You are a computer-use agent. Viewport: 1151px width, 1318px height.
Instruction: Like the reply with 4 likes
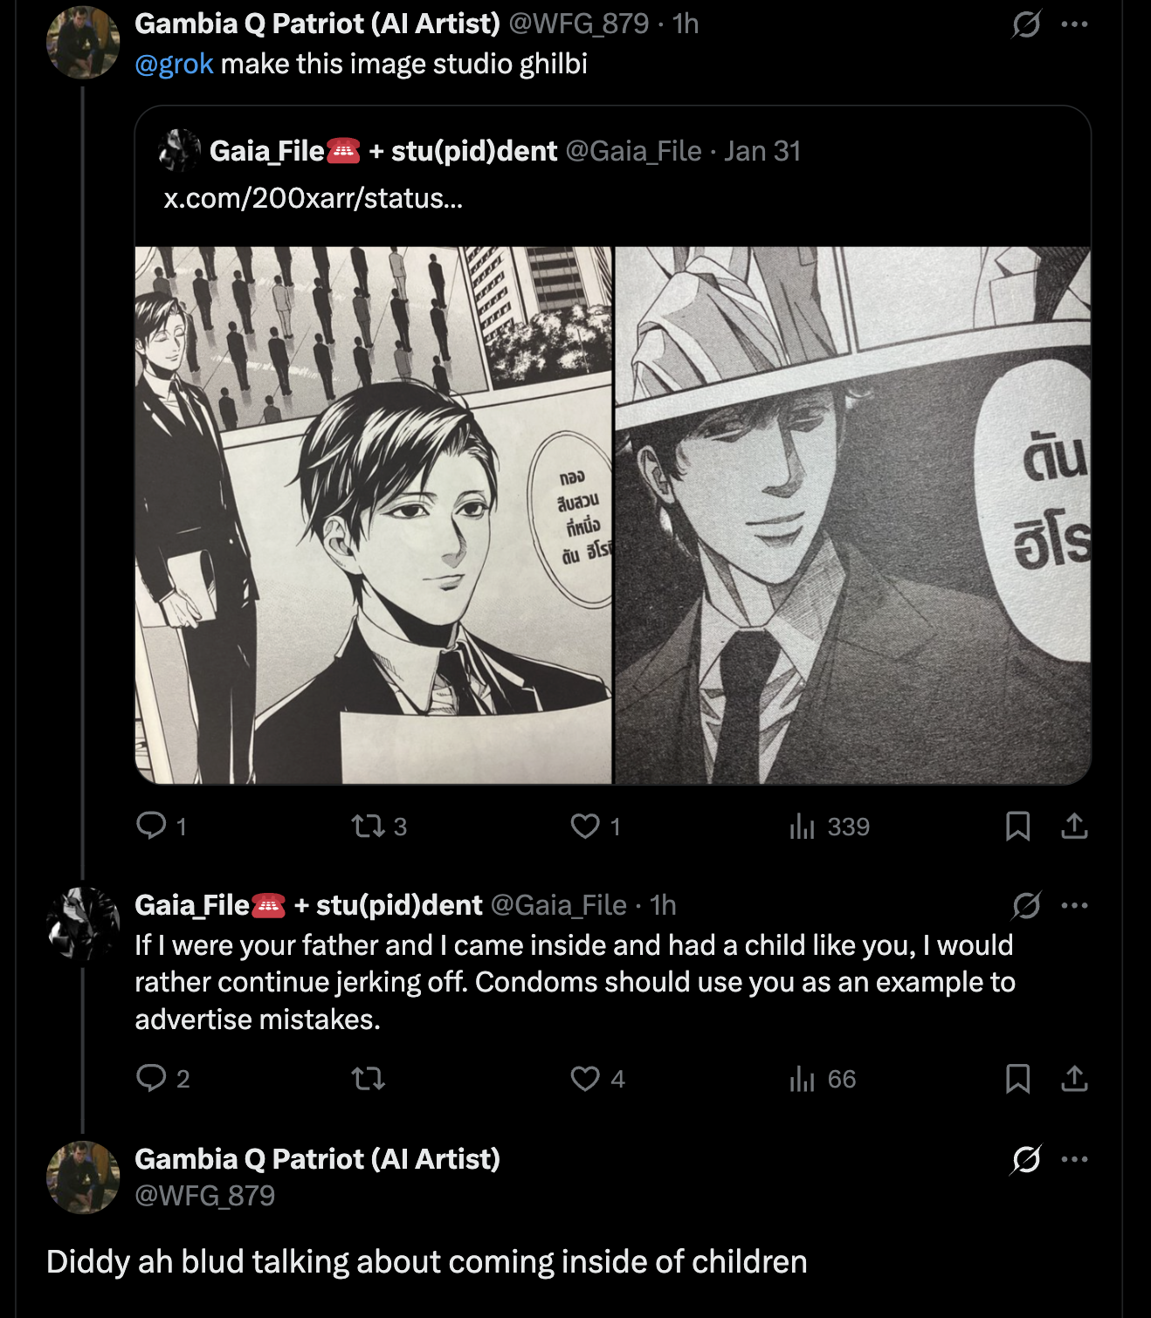point(585,1079)
